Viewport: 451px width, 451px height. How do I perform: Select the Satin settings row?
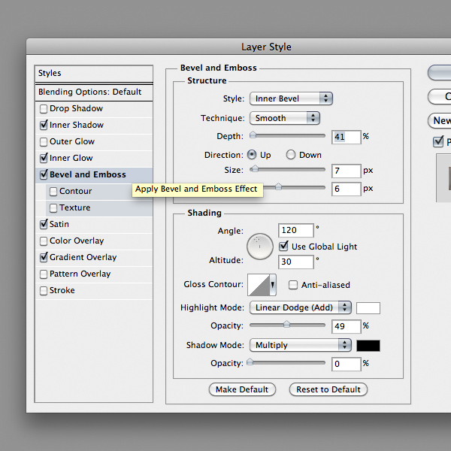coord(94,225)
